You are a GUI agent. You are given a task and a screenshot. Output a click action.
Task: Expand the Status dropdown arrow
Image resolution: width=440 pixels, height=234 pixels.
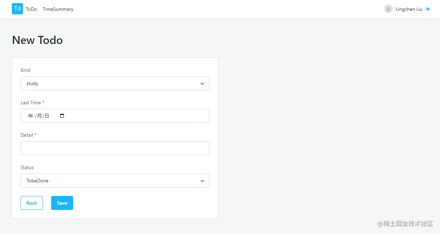202,181
